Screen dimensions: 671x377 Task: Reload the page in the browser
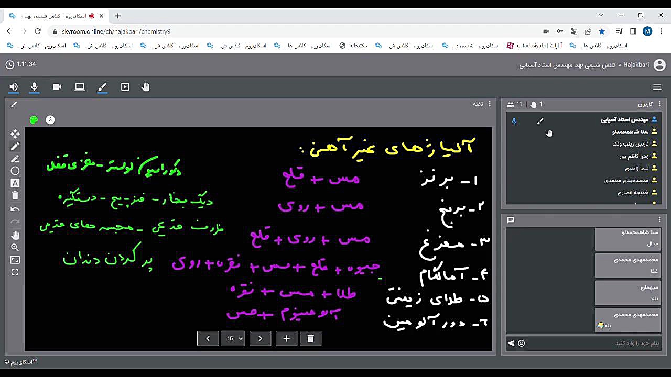point(38,31)
